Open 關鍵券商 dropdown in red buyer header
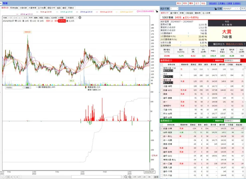Image resolution: width=246 pixels, height=179 pixels. click(232, 61)
